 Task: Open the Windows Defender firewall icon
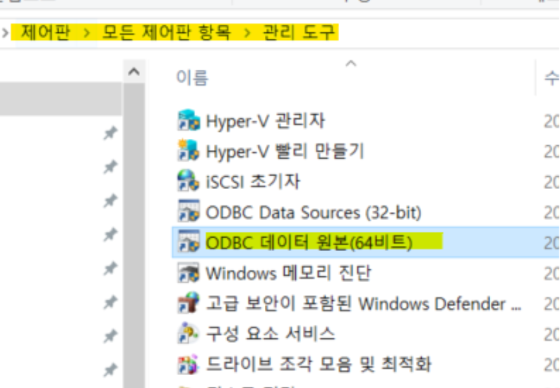click(x=188, y=303)
